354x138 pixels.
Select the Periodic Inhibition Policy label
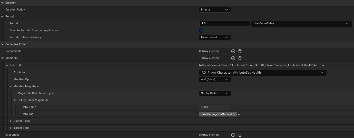(x=25, y=37)
